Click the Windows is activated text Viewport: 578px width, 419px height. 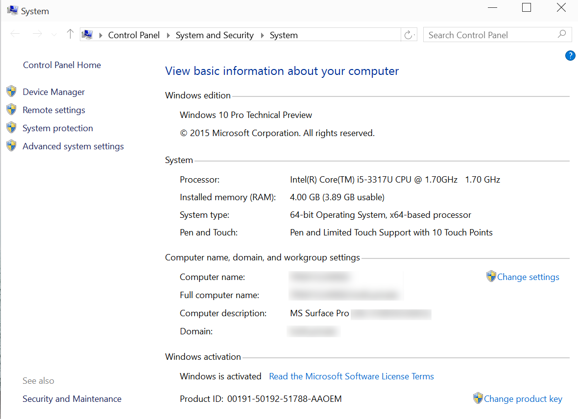pos(220,376)
